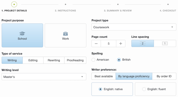Decrease page count with minus button

(x=96, y=43)
